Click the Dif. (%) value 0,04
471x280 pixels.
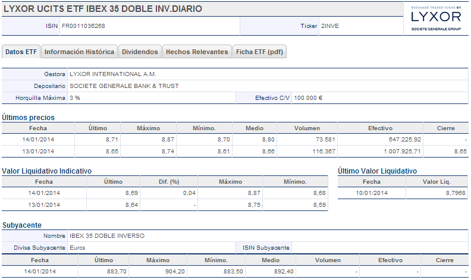coord(189,193)
